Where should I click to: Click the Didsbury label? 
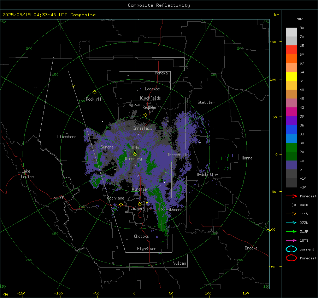click(x=133, y=159)
